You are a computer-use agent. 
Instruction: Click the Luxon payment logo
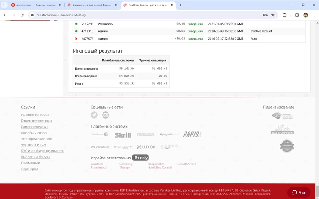[146, 147]
